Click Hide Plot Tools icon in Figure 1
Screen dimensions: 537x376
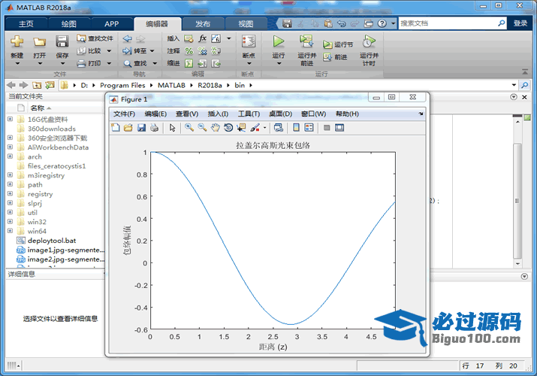[x=327, y=128]
